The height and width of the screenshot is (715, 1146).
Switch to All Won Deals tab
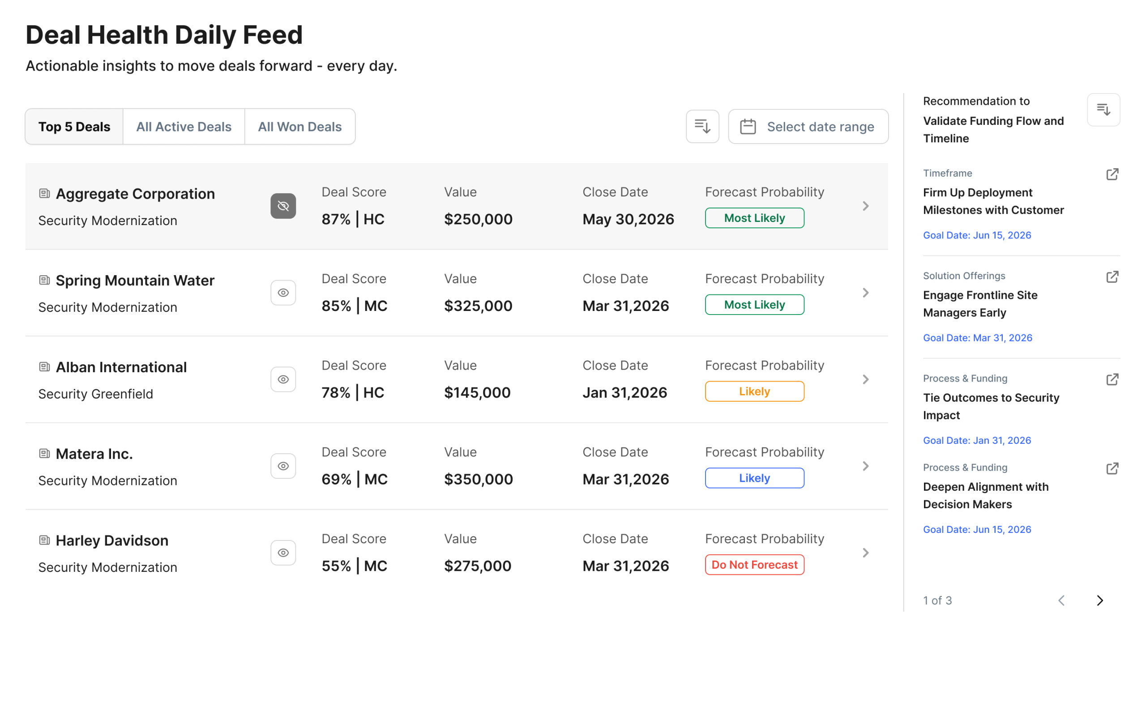(299, 127)
